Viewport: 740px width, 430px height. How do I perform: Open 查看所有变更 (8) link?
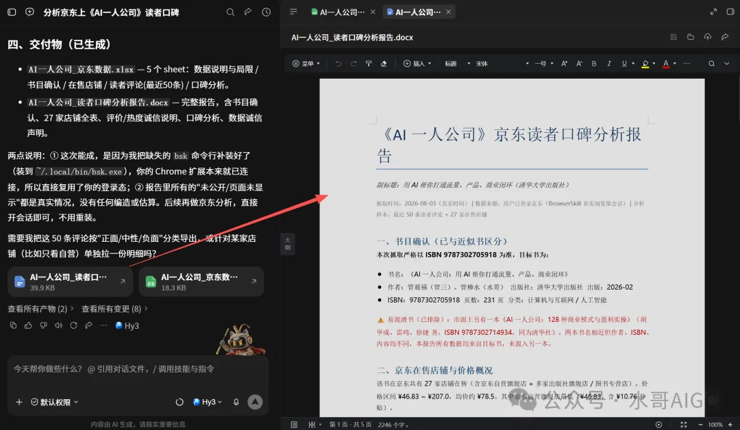114,309
